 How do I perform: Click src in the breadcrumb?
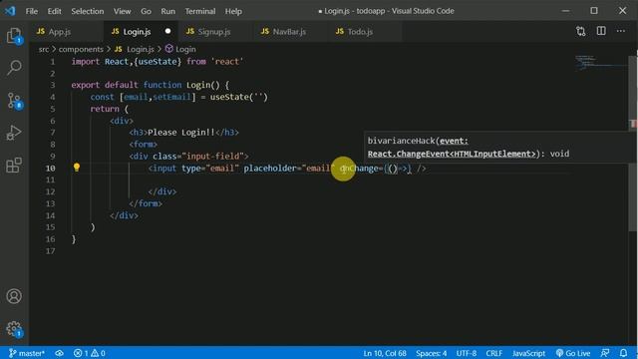pyautogui.click(x=44, y=49)
